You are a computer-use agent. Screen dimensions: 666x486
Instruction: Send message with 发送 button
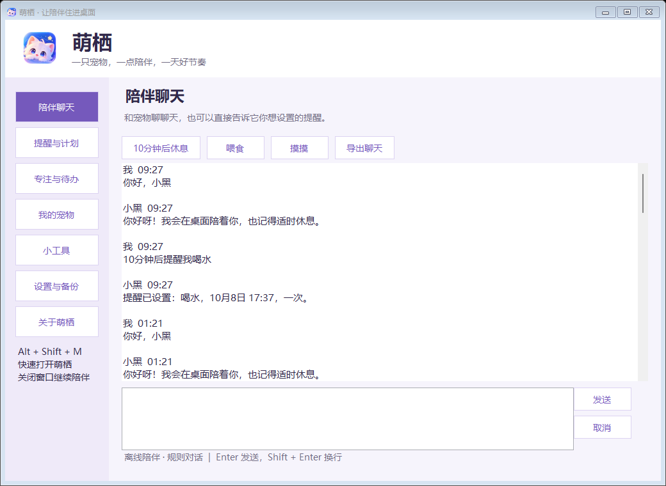(603, 400)
